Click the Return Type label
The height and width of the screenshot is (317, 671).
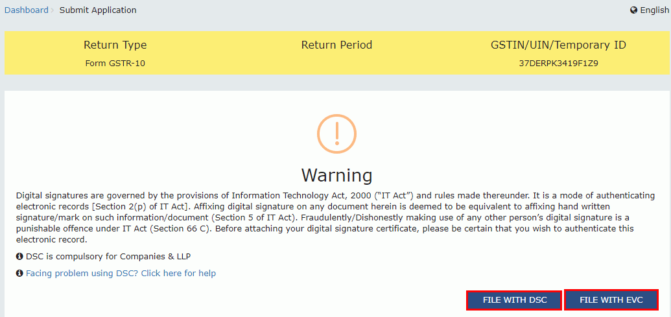115,45
